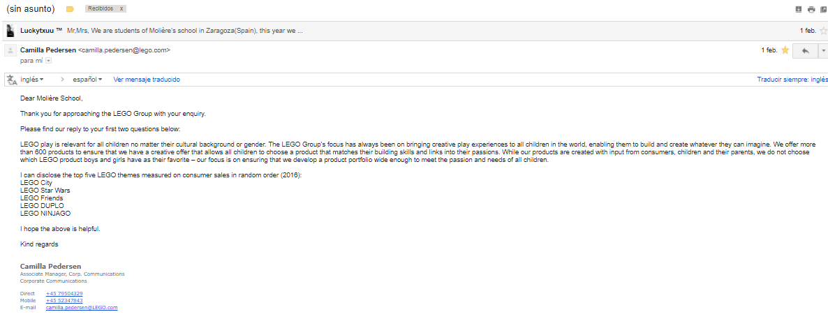Reply to Camilla Pedersen's email
828x319 pixels.
pos(806,51)
